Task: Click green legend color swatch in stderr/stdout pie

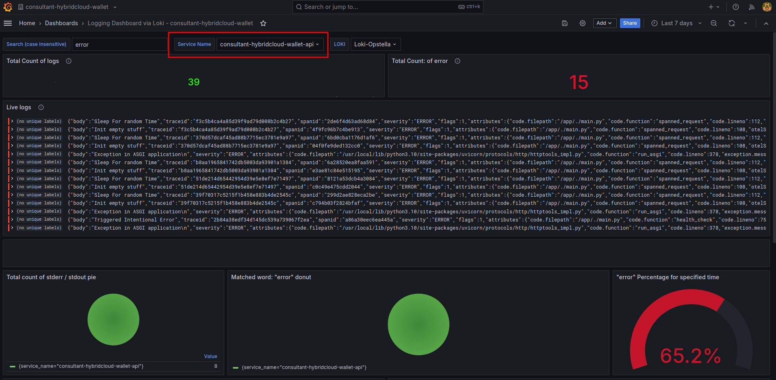Action: (13, 366)
